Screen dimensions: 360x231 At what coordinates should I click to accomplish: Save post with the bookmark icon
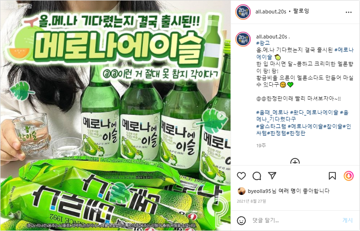[x=332, y=176]
